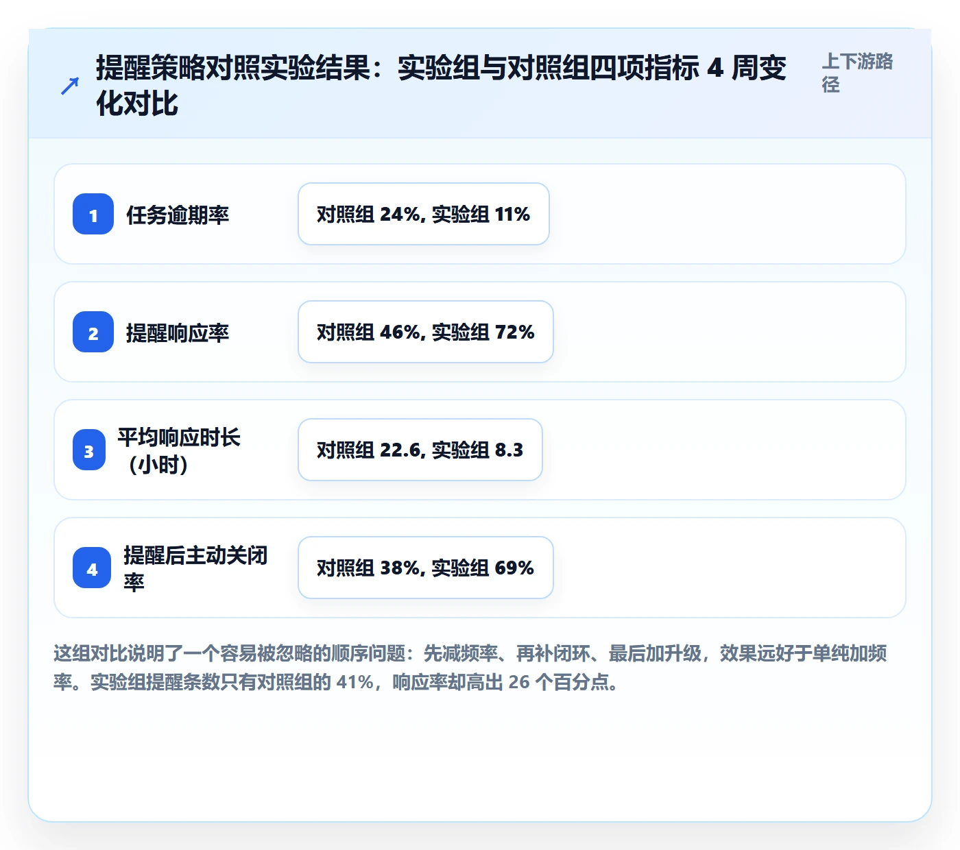The width and height of the screenshot is (960, 850).
Task: Click the value box 对照组 38%, 实验组 69%
Action: click(426, 568)
